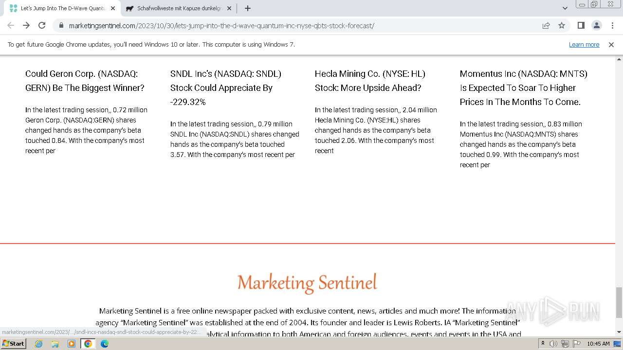
Task: Go back to the previous page
Action: (11, 25)
